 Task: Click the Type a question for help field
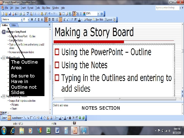pos(167,8)
